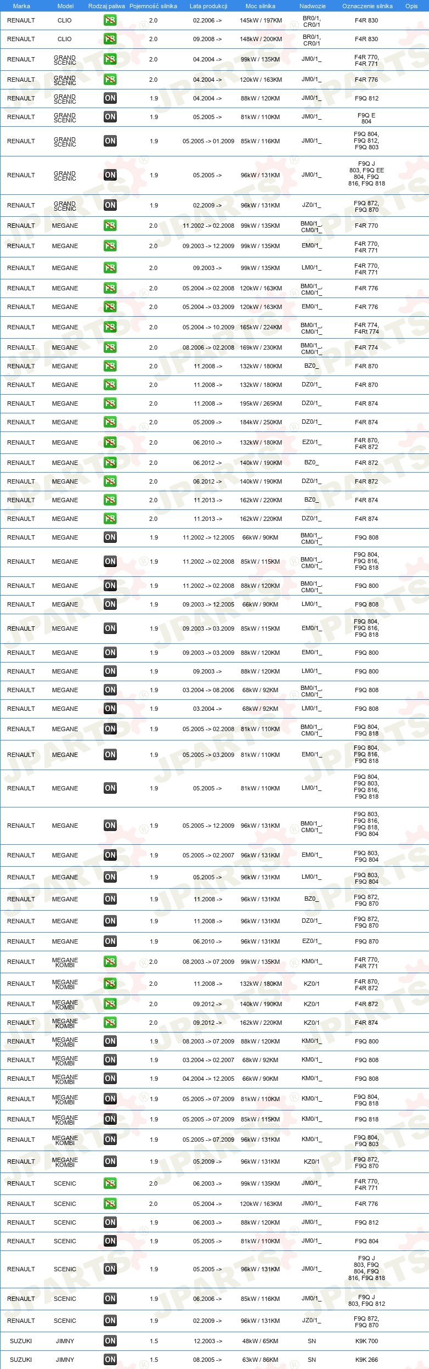This screenshot has width=429, height=1369.
Task: Click the Opis column header
Action: [x=411, y=6]
